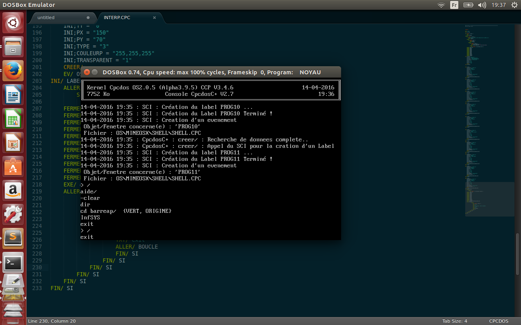Click the Recherche de donnees complete log line
Screen dimensions: 521x325
click(195, 139)
